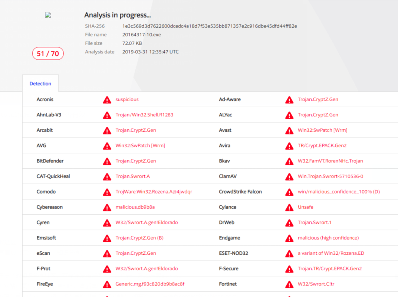Click the SHA-256 hash value
The width and height of the screenshot is (398, 297).
tap(210, 26)
